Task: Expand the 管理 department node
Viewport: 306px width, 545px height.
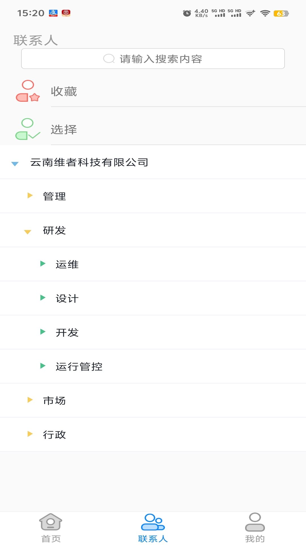Action: [29, 196]
